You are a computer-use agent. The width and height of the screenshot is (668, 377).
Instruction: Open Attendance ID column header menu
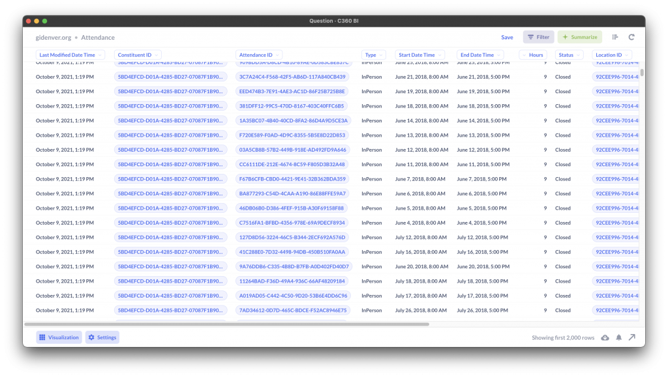(259, 55)
